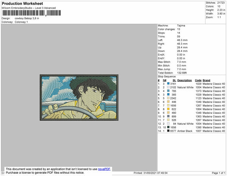Click the EndX value "0.00 in"
Image resolution: width=227 pixels, height=176 pixels.
pyautogui.click(x=181, y=55)
